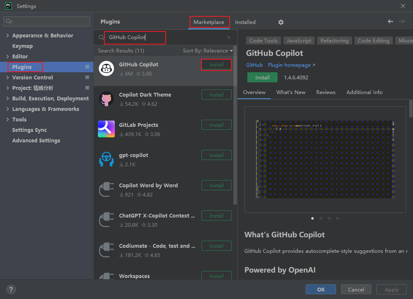Click the Cancel button
The width and height of the screenshot is (413, 299).
[x=356, y=289]
